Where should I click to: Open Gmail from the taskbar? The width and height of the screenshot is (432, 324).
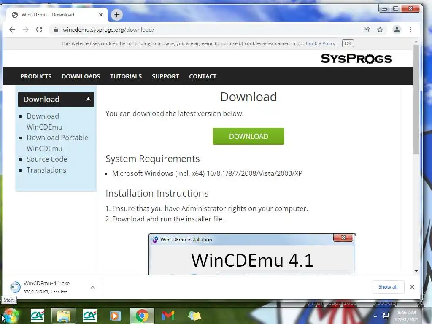coord(168,316)
